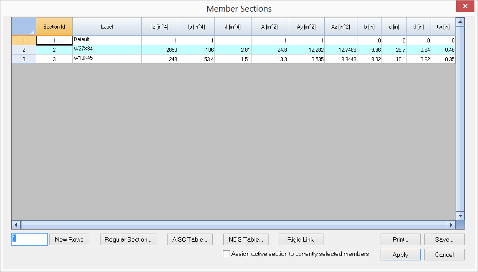Enable assign active section to selected members

226,254
